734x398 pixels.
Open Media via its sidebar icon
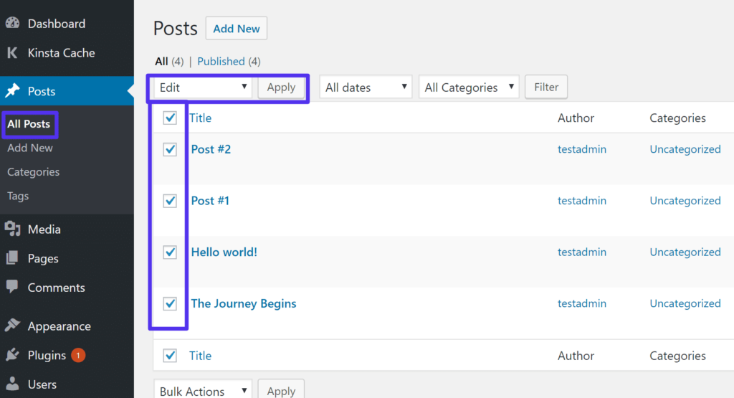[12, 229]
